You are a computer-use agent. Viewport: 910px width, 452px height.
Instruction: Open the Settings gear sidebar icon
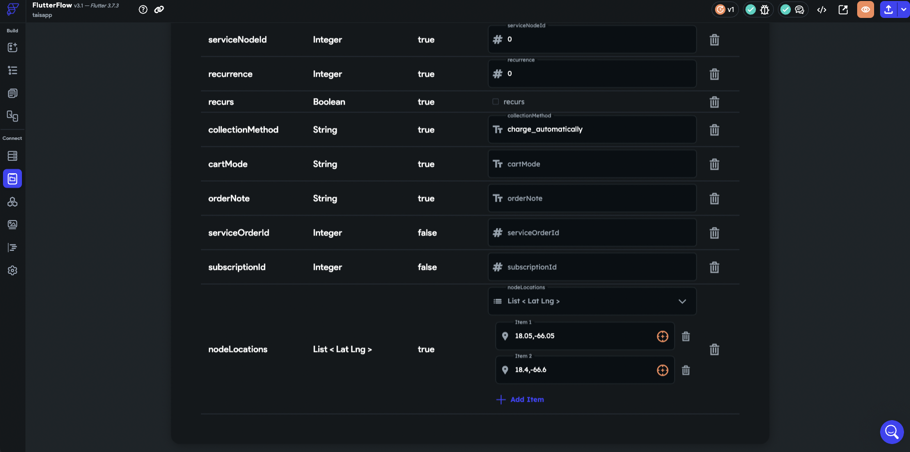click(12, 270)
